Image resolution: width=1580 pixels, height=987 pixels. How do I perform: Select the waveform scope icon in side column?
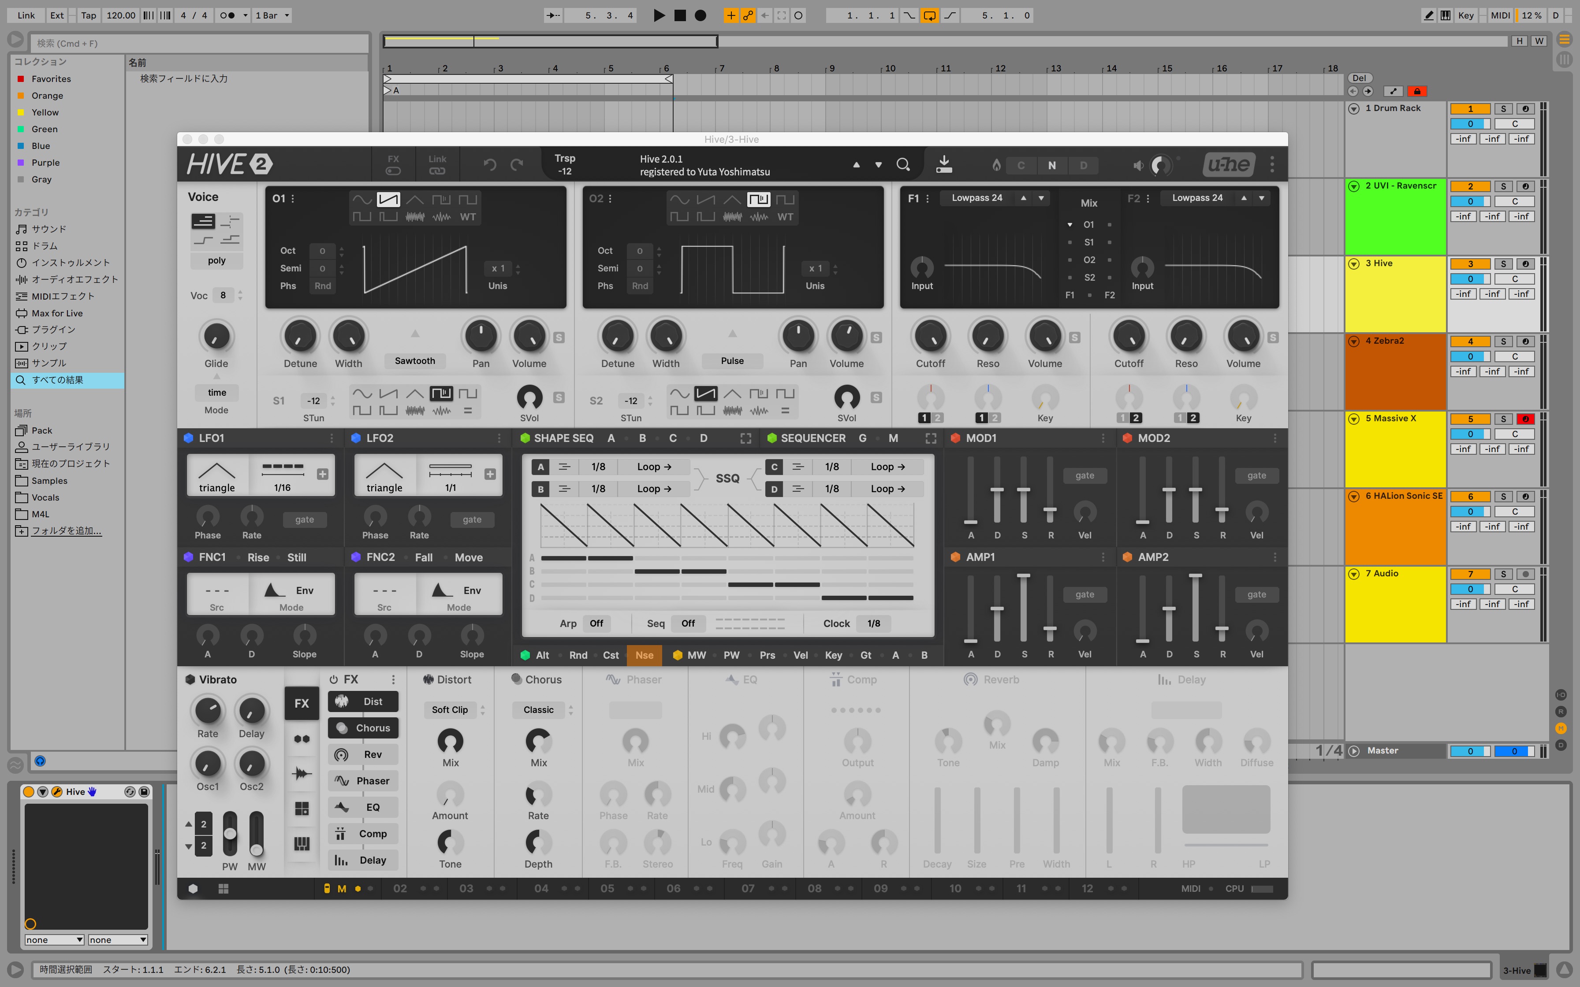click(302, 774)
